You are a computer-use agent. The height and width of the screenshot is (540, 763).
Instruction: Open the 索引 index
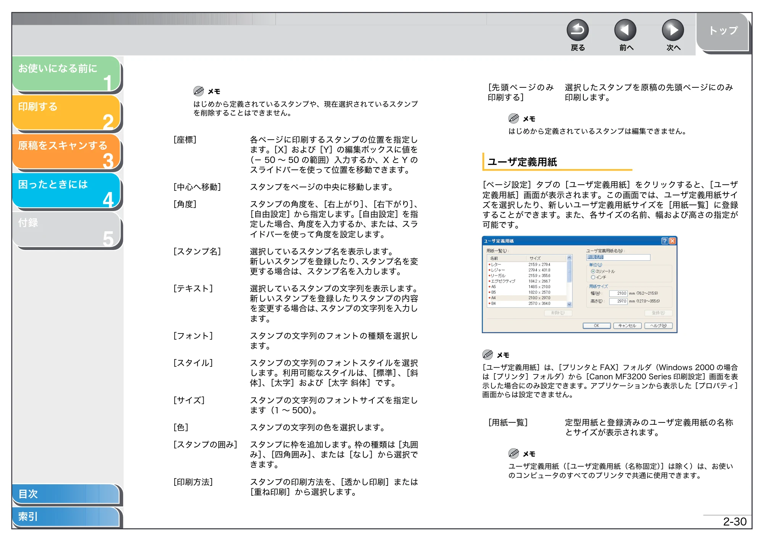(x=66, y=517)
